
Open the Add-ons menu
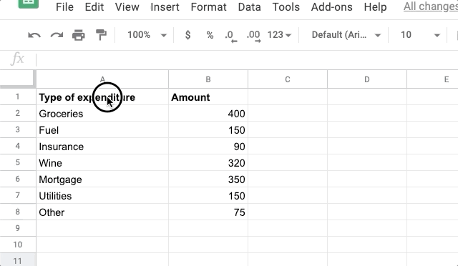pos(331,7)
